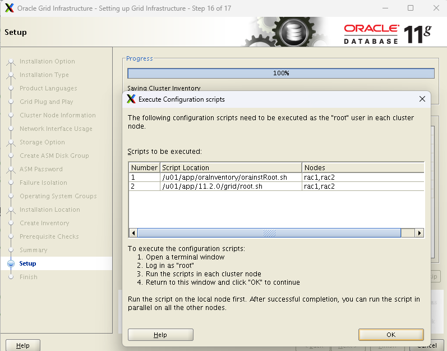This screenshot has width=447, height=351.
Task: Select the Number column header
Action: (144, 167)
